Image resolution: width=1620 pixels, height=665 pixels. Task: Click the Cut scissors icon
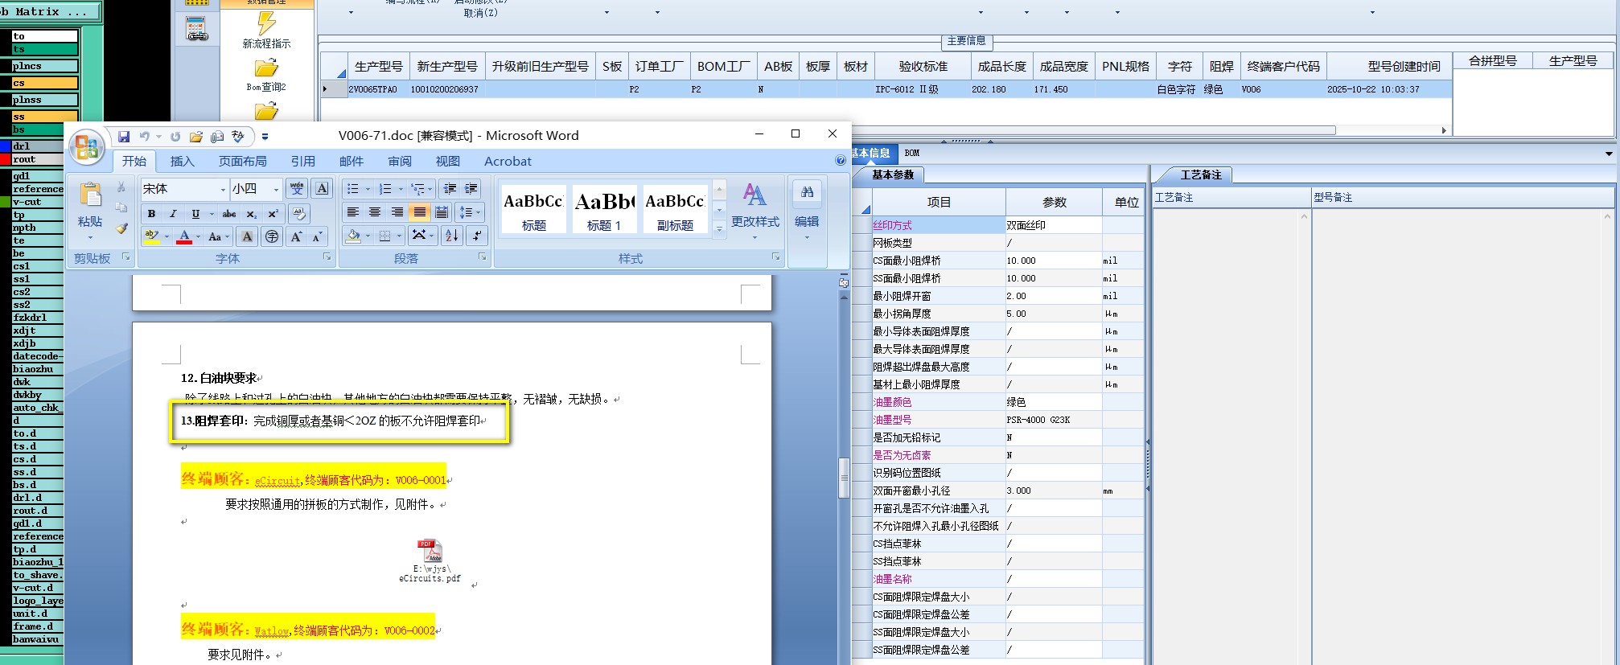tap(121, 187)
